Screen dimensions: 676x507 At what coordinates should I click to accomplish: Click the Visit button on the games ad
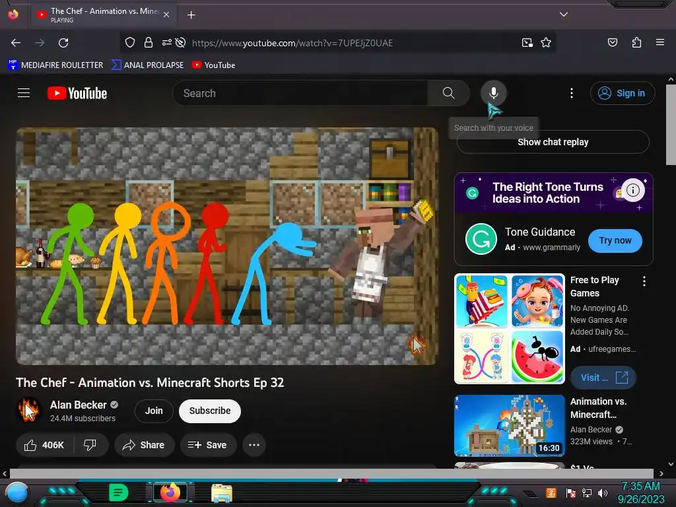tap(603, 378)
